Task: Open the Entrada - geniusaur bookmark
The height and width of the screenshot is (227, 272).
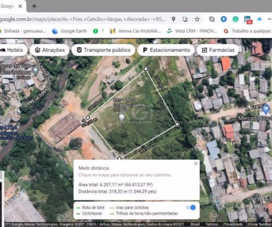Action: [24, 31]
